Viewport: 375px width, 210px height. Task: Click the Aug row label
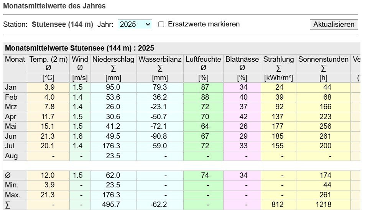click(12, 156)
